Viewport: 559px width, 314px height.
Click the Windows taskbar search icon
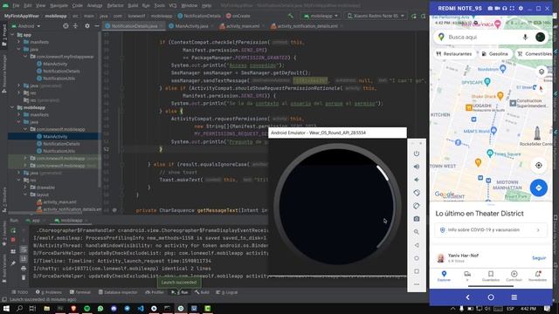[x=19, y=308]
